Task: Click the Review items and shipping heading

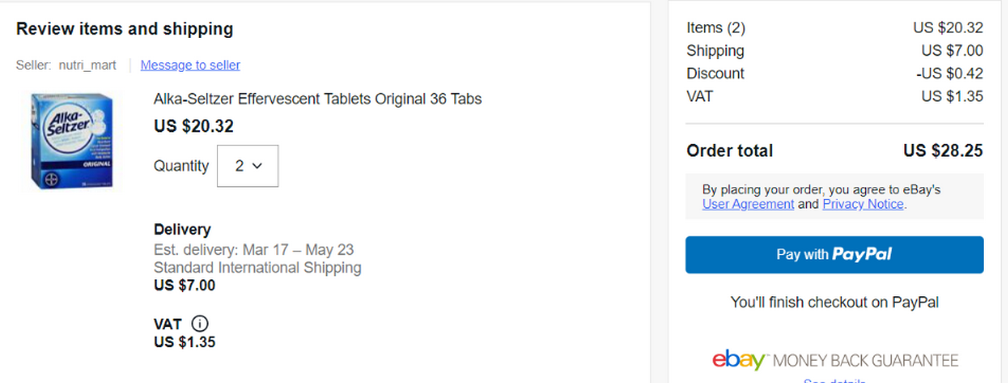Action: (124, 29)
